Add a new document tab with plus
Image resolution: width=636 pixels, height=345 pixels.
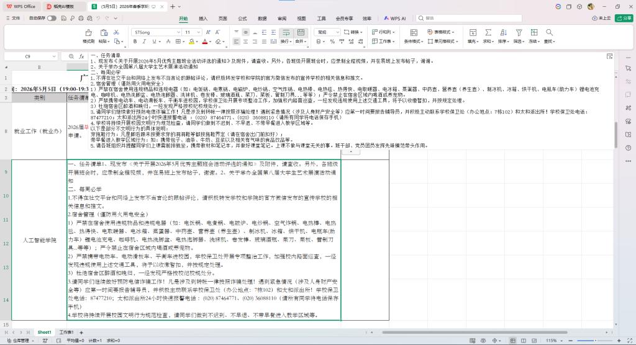click(173, 6)
